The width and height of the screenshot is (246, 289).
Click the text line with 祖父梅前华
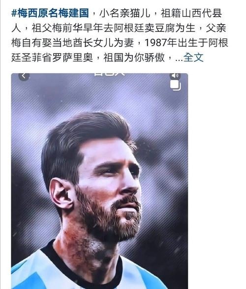(119, 28)
